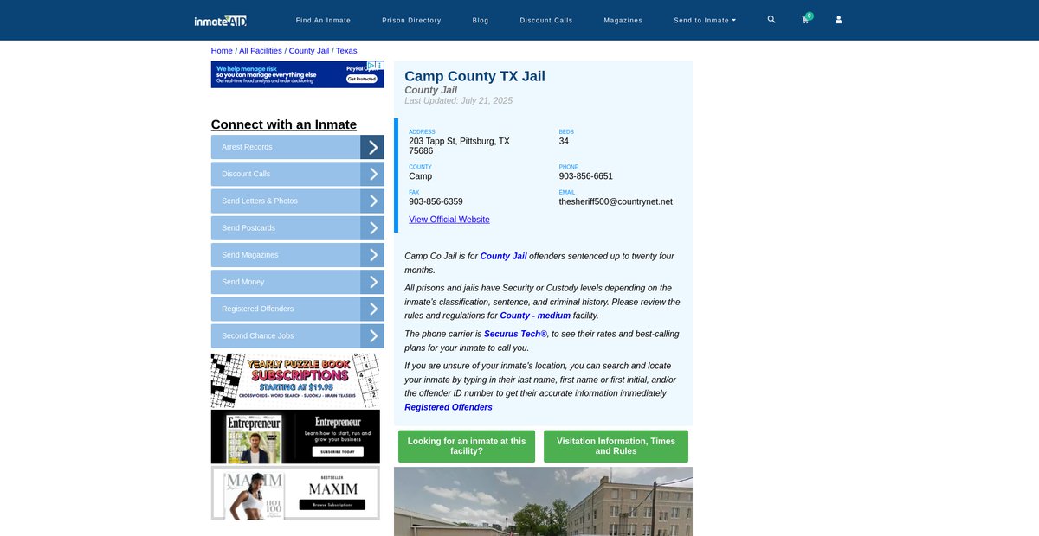Click the arrow beside Discount Calls sidebar
This screenshot has height=536, width=1039.
click(x=372, y=174)
